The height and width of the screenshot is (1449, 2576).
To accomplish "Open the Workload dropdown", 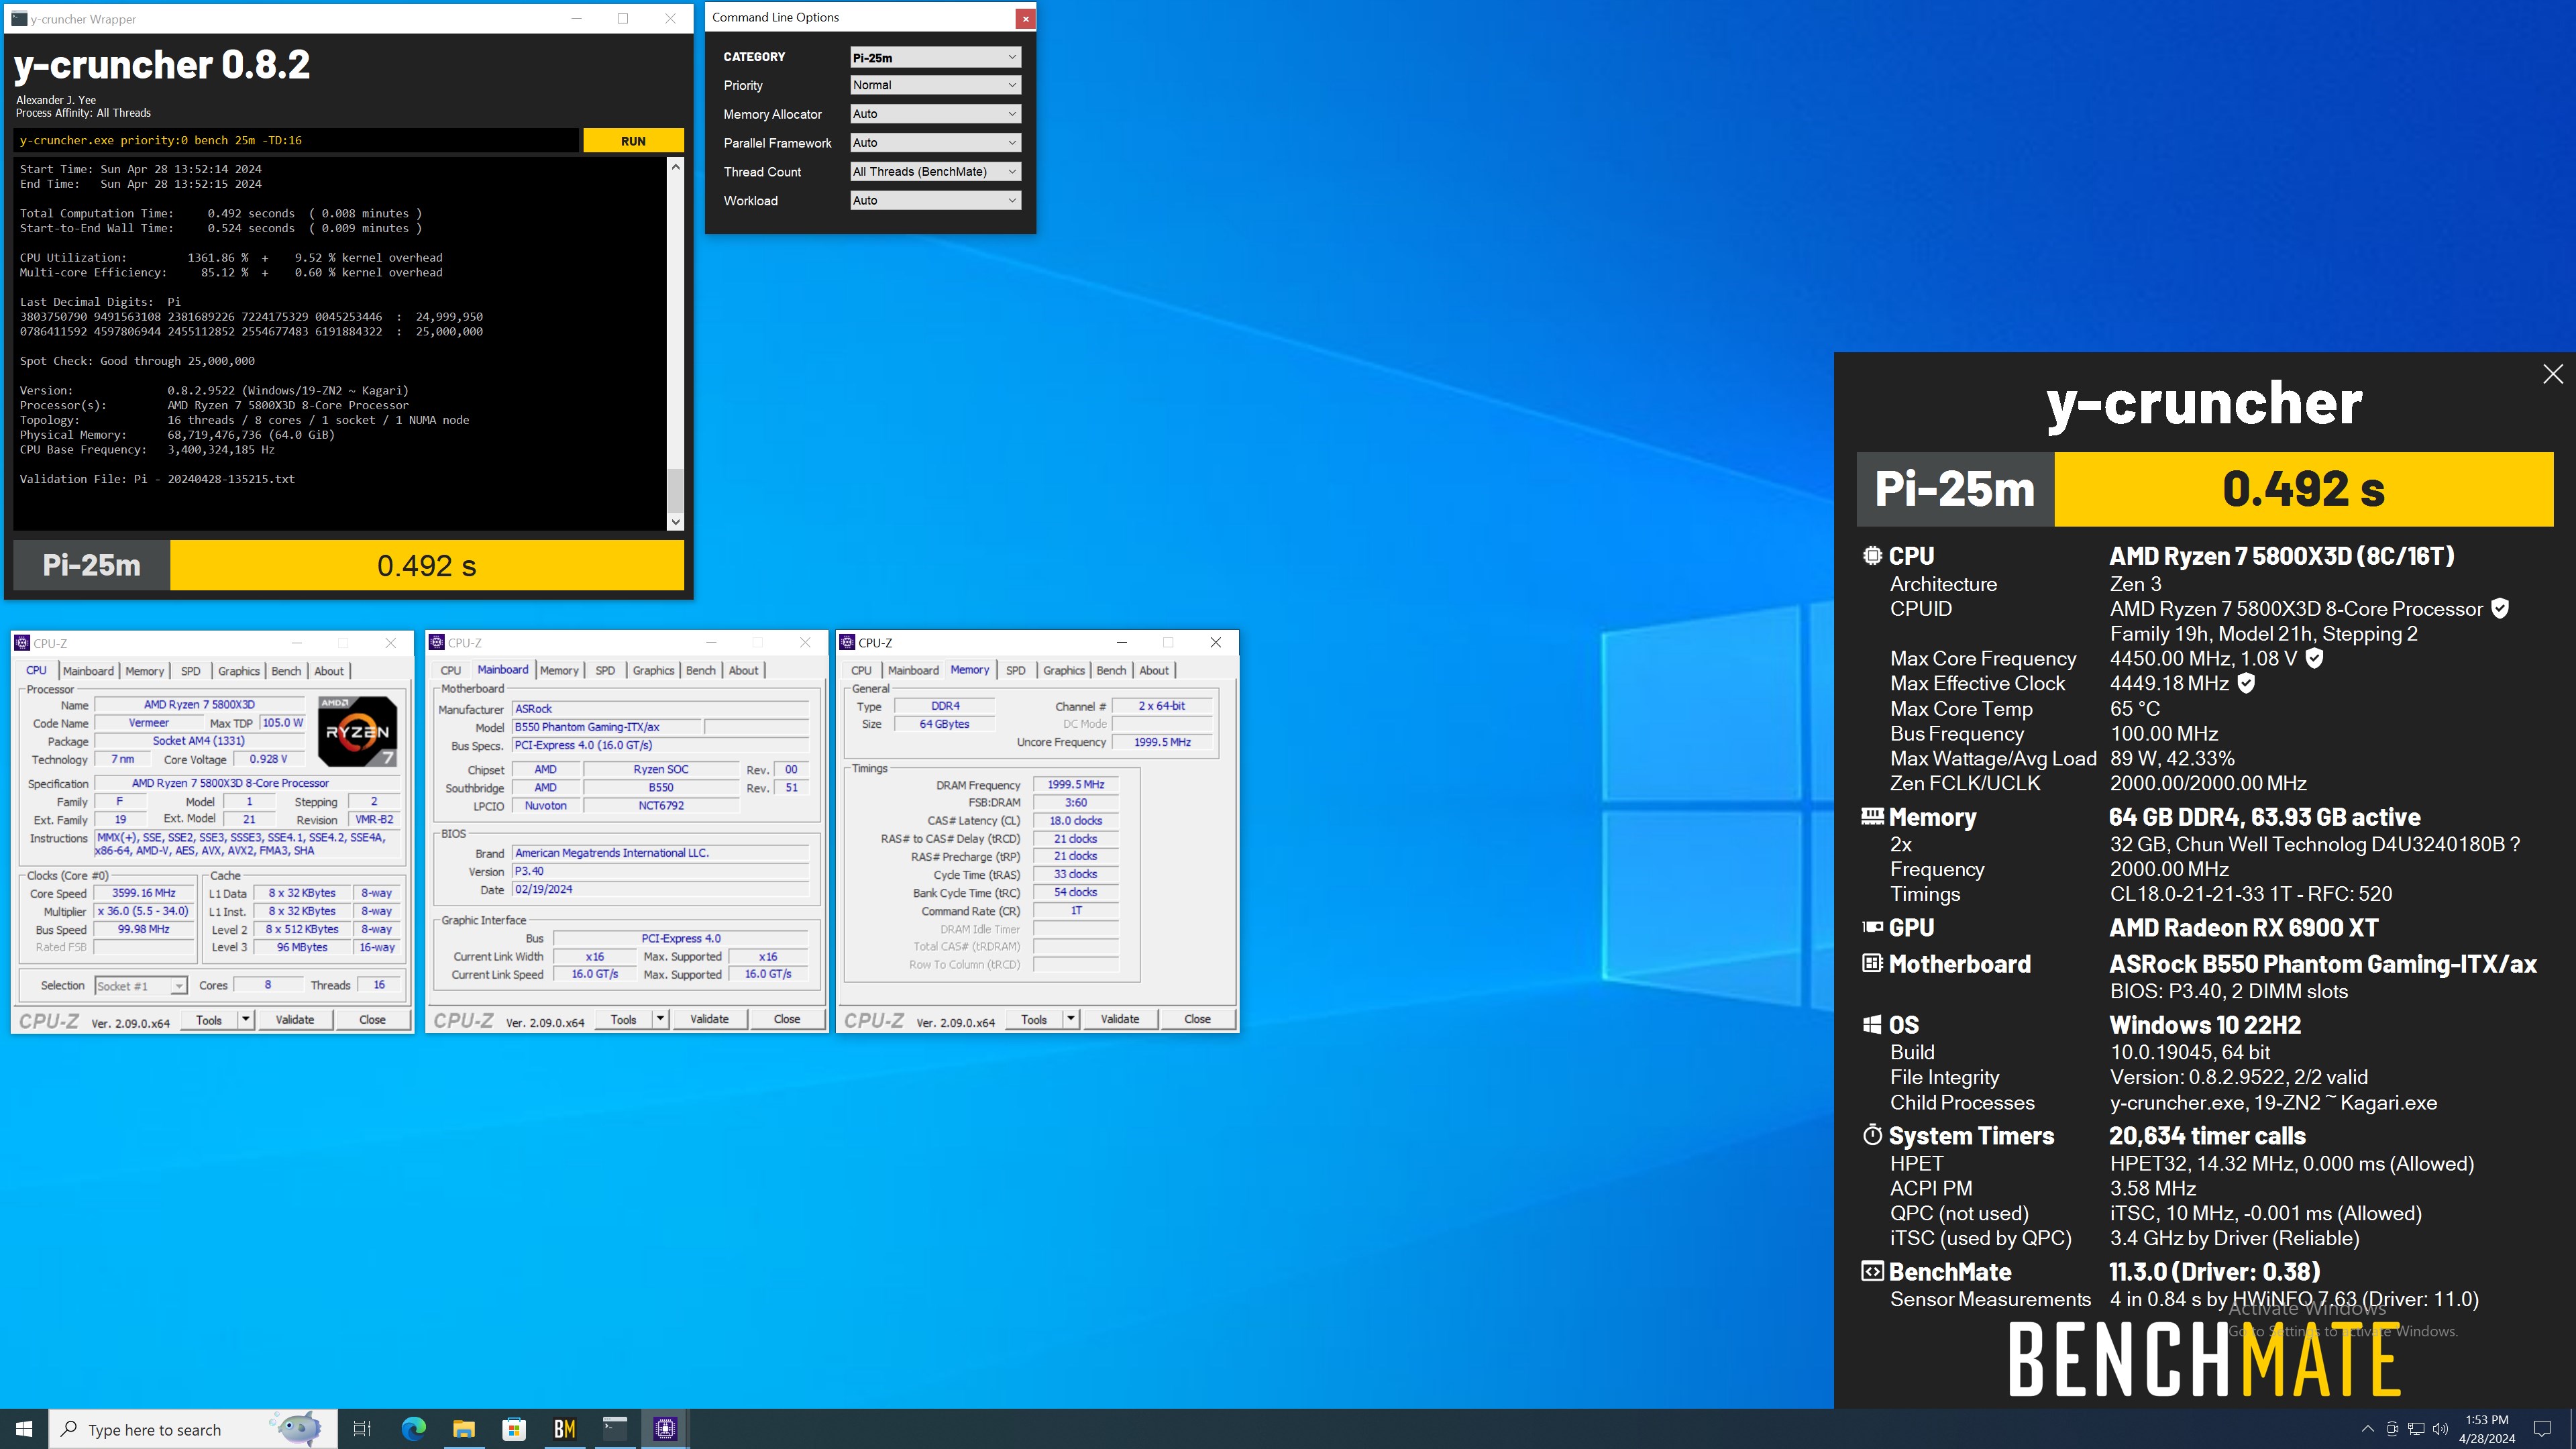I will [x=935, y=201].
